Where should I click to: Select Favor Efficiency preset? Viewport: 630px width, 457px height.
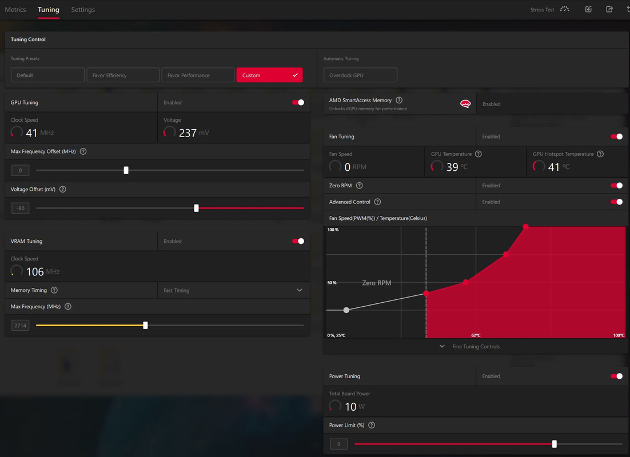coord(123,75)
